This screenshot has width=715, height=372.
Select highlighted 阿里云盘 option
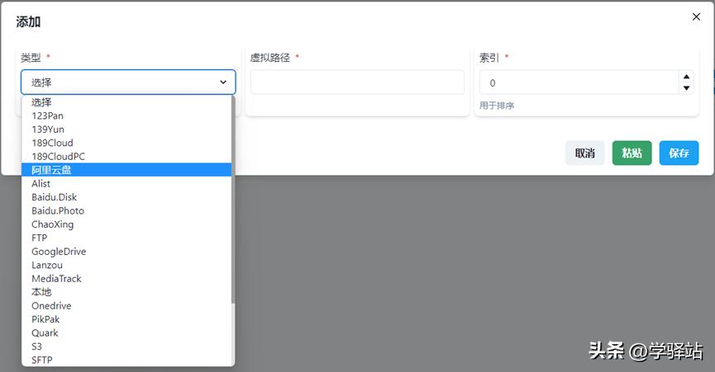(126, 170)
